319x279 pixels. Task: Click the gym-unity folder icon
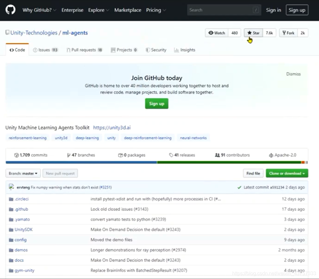point(11,271)
